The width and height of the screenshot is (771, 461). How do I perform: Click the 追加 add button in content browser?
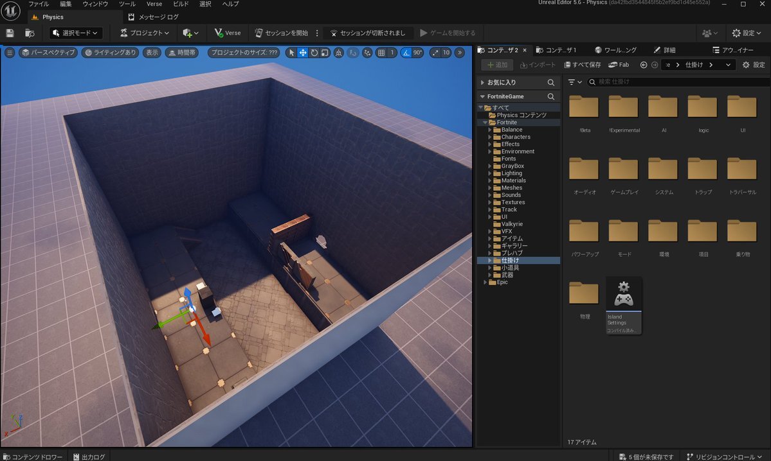click(497, 65)
